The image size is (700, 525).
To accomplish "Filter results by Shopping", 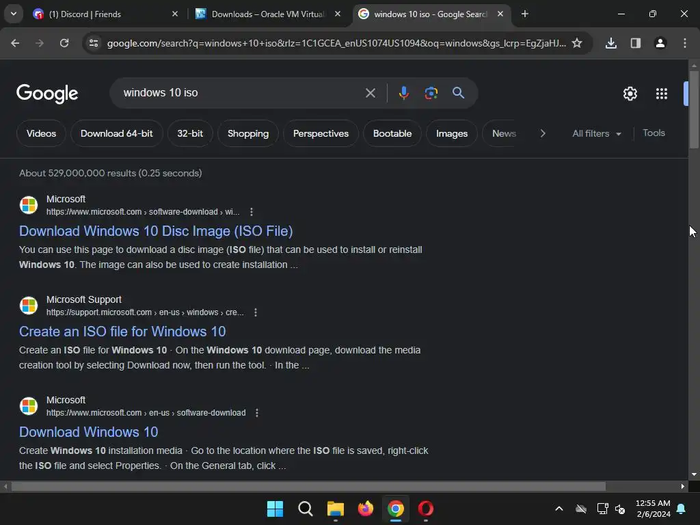I will 247,133.
